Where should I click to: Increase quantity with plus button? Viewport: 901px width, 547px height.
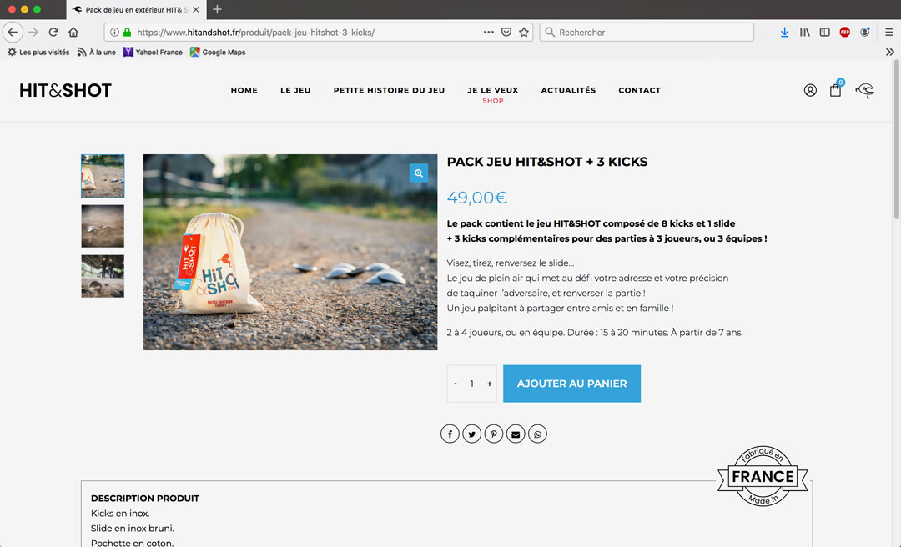pos(490,384)
